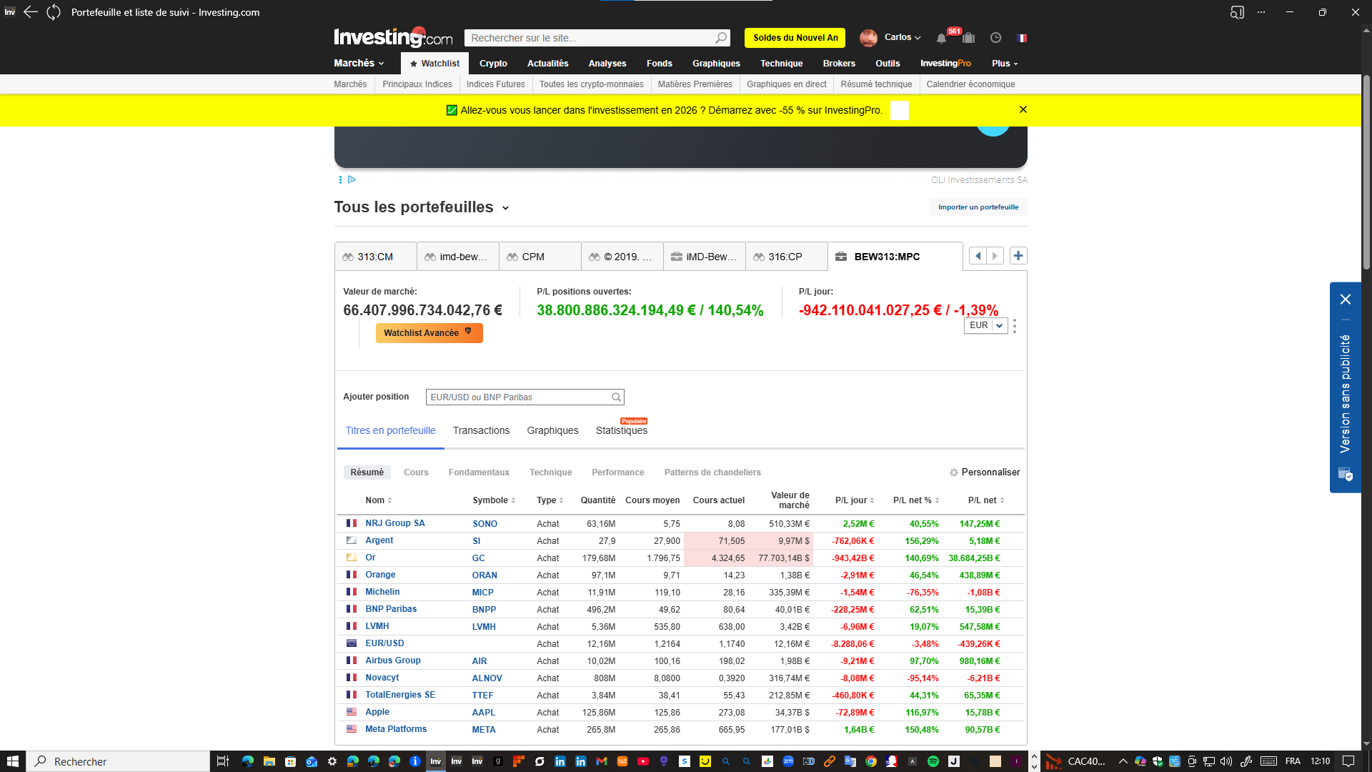Reload the page with refresh icon
Image resolution: width=1372 pixels, height=772 pixels.
coord(54,12)
